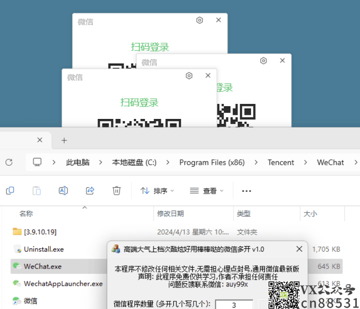Click the PC monitor icon in address bar
The height and width of the screenshot is (309, 360).
coord(37,162)
